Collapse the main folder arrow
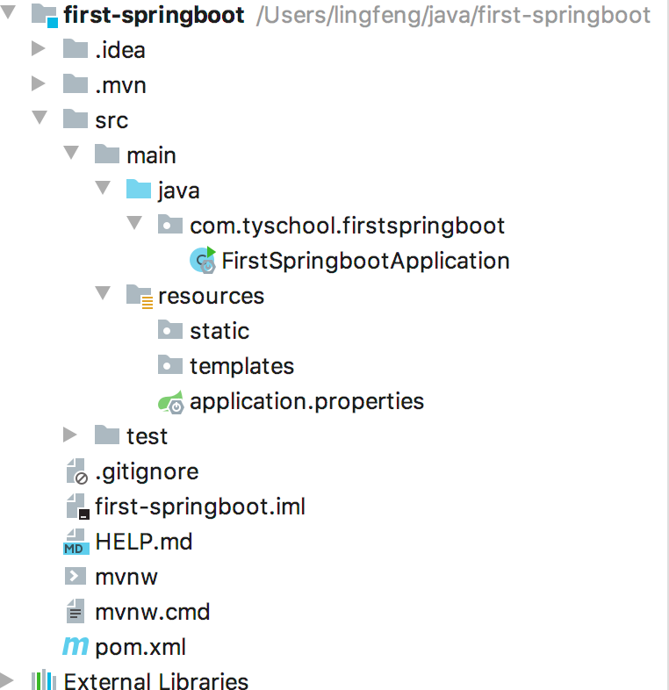669x690 pixels. (70, 155)
